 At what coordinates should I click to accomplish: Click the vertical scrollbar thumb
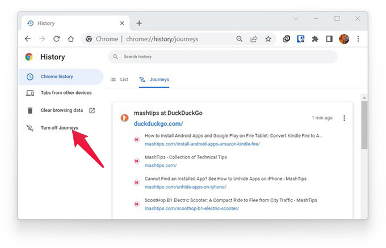[364, 125]
